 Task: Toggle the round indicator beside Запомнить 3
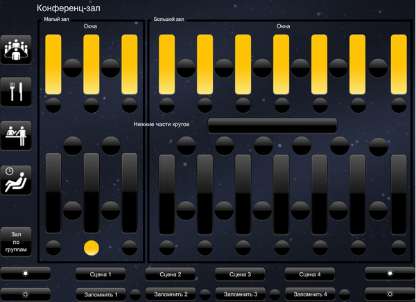[275, 295]
